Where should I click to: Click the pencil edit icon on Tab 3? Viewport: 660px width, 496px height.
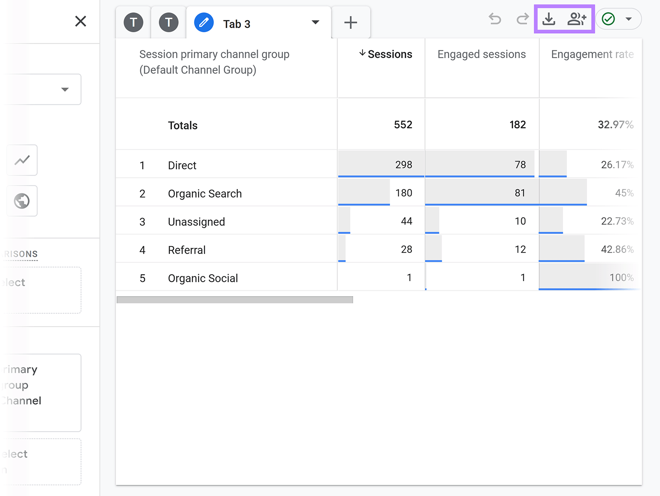click(x=203, y=23)
